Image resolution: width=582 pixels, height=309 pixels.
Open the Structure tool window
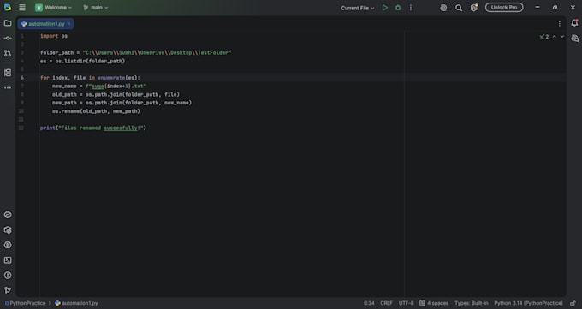[x=8, y=73]
